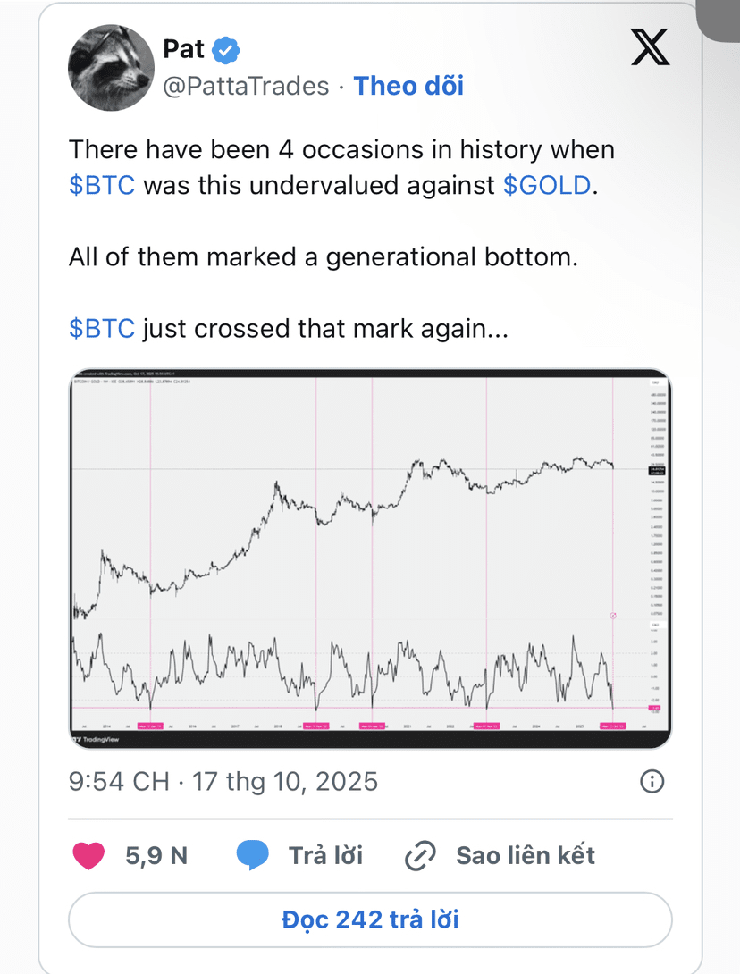Click the $BTC cashtag beside "just crossed"
The width and height of the screenshot is (740, 974).
(102, 328)
